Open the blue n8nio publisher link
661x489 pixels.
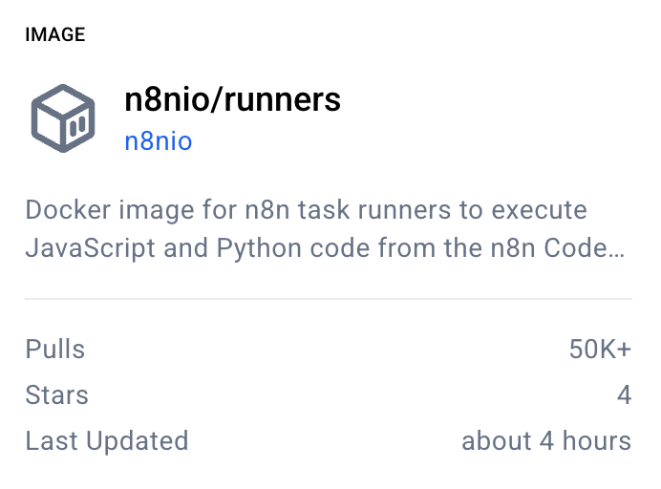[x=159, y=142]
